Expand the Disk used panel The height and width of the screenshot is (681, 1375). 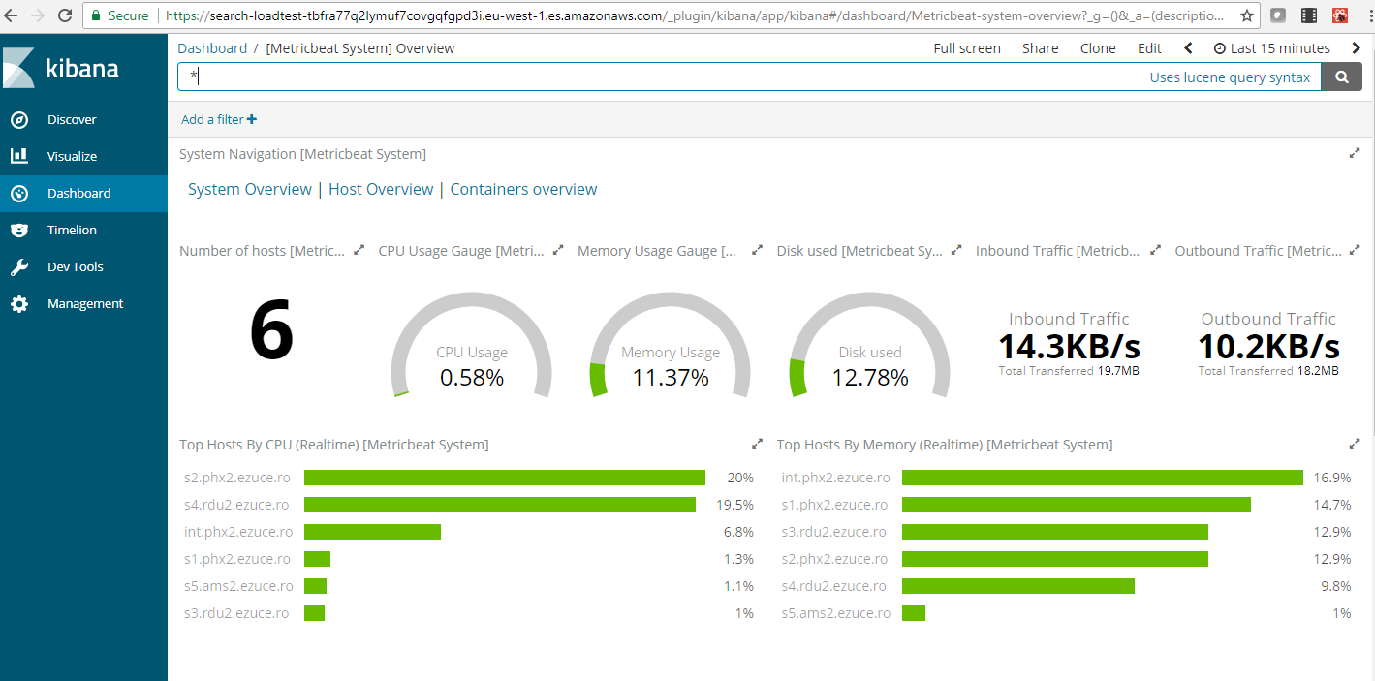point(956,250)
